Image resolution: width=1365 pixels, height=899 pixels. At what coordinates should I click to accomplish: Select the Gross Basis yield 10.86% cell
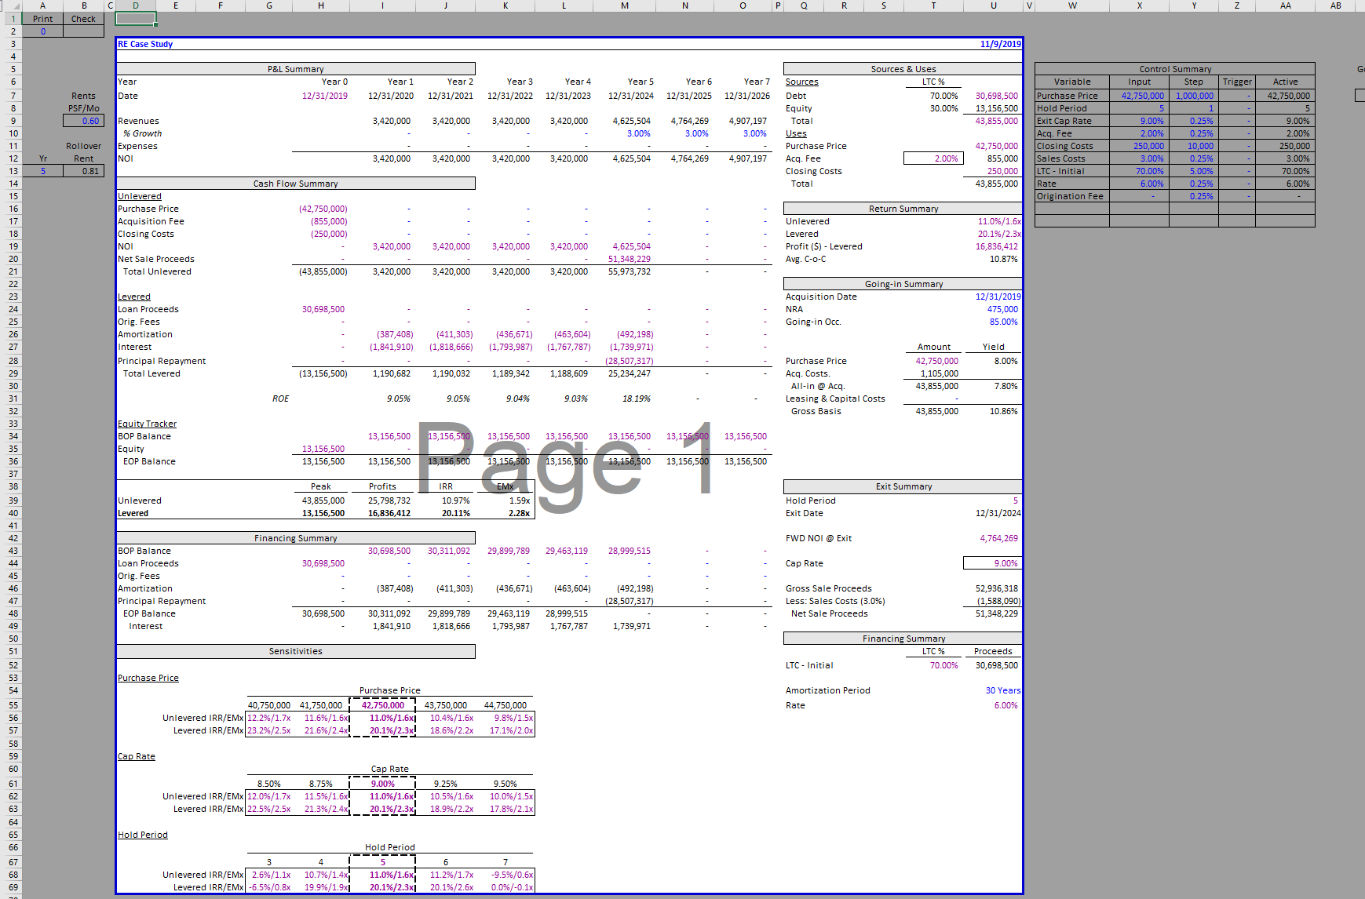(x=1004, y=411)
